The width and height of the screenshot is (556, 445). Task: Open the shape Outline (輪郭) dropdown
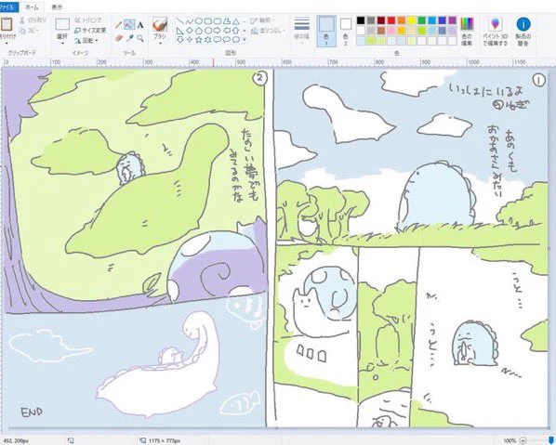263,21
